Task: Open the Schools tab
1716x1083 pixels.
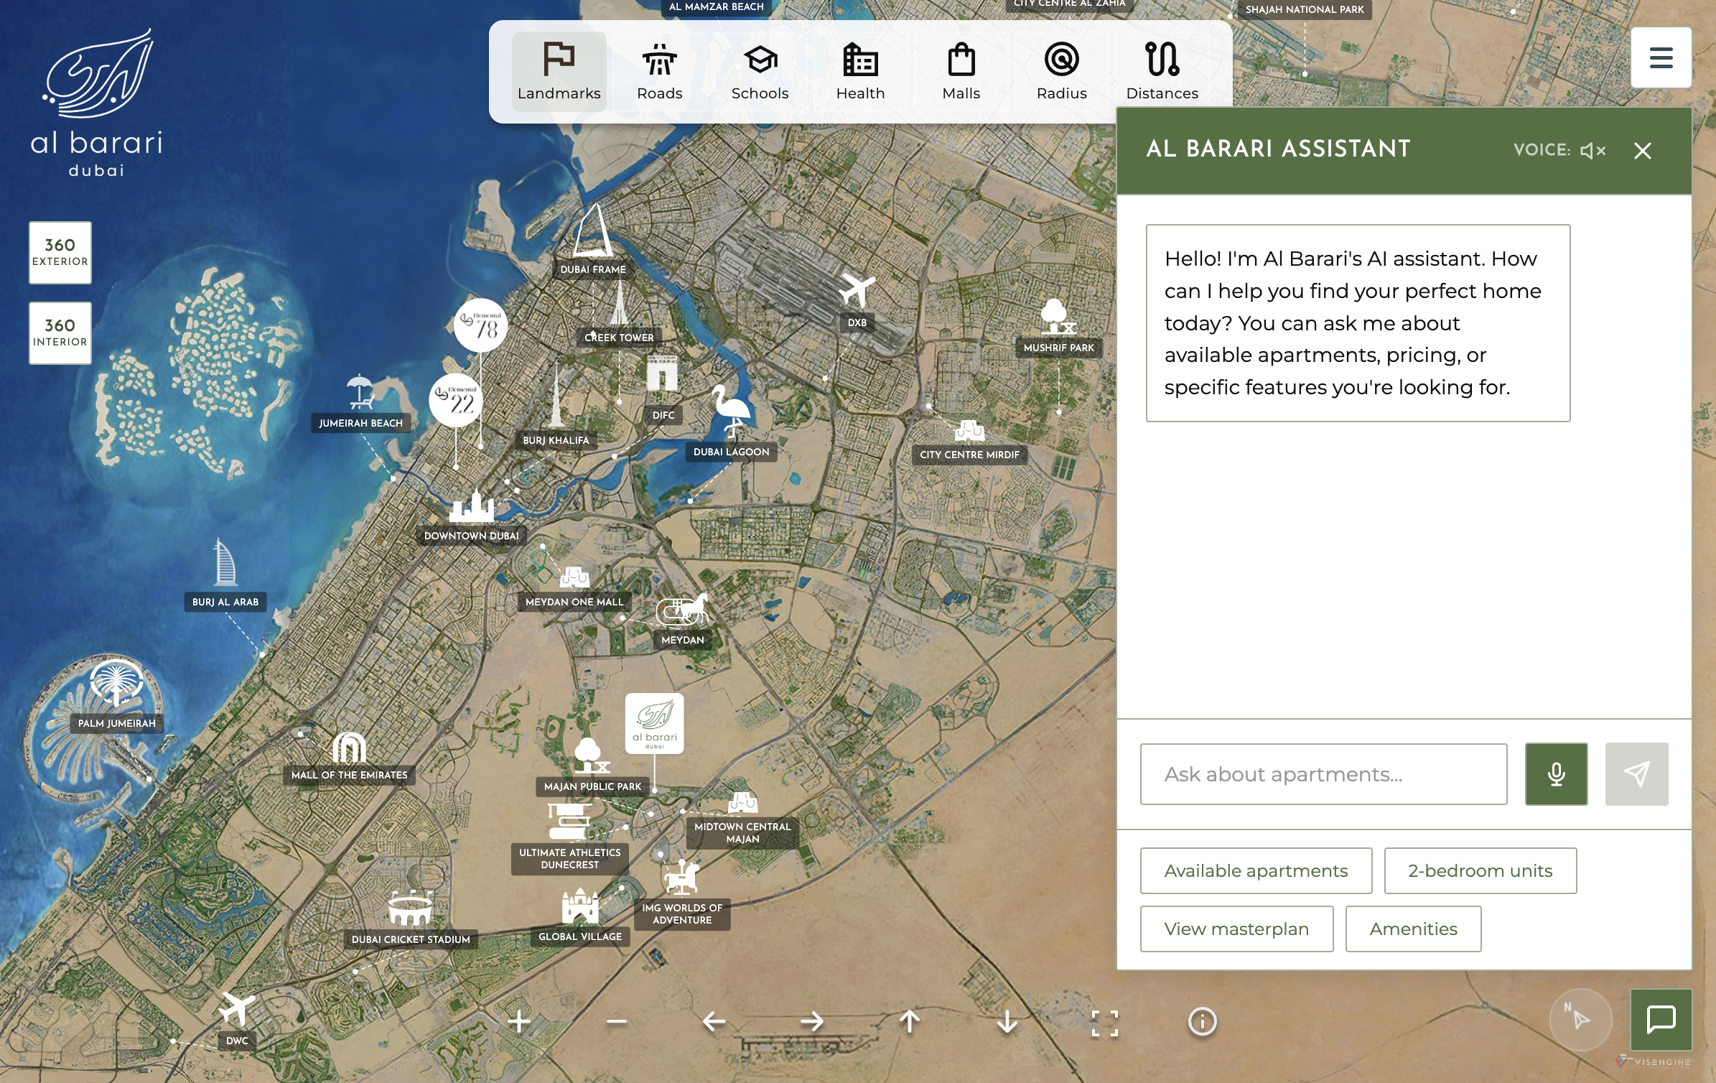Action: coord(760,71)
